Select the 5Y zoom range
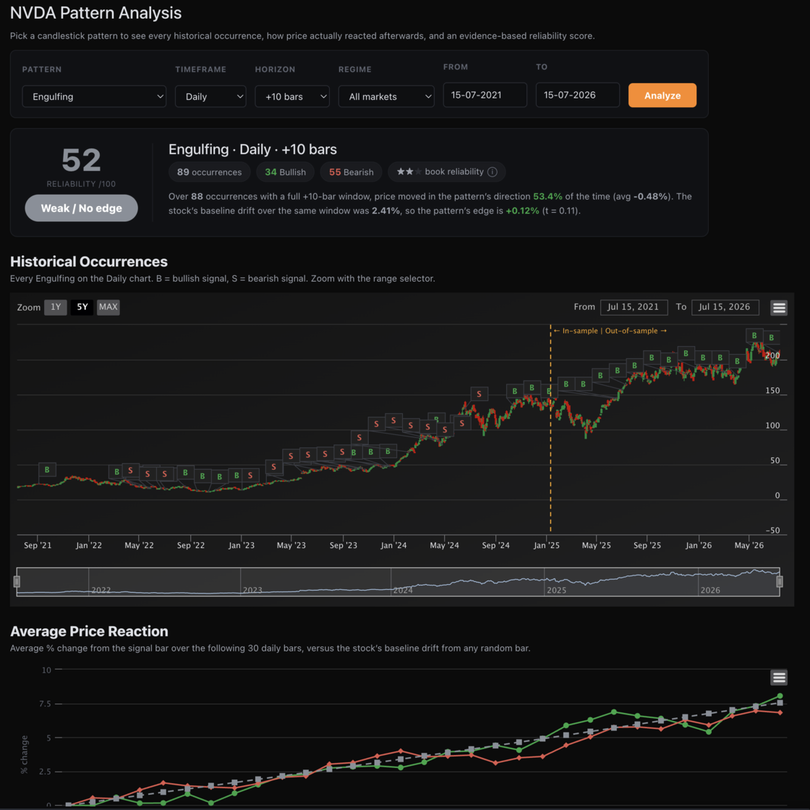The width and height of the screenshot is (810, 810). [x=82, y=307]
